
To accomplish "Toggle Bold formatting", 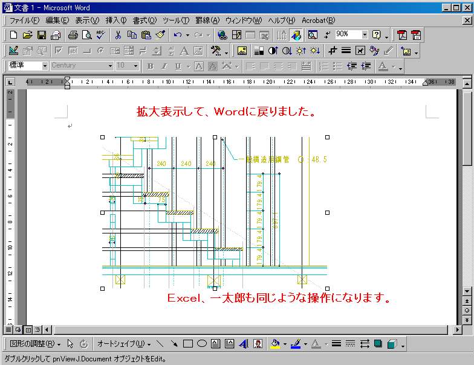I will click(x=150, y=66).
